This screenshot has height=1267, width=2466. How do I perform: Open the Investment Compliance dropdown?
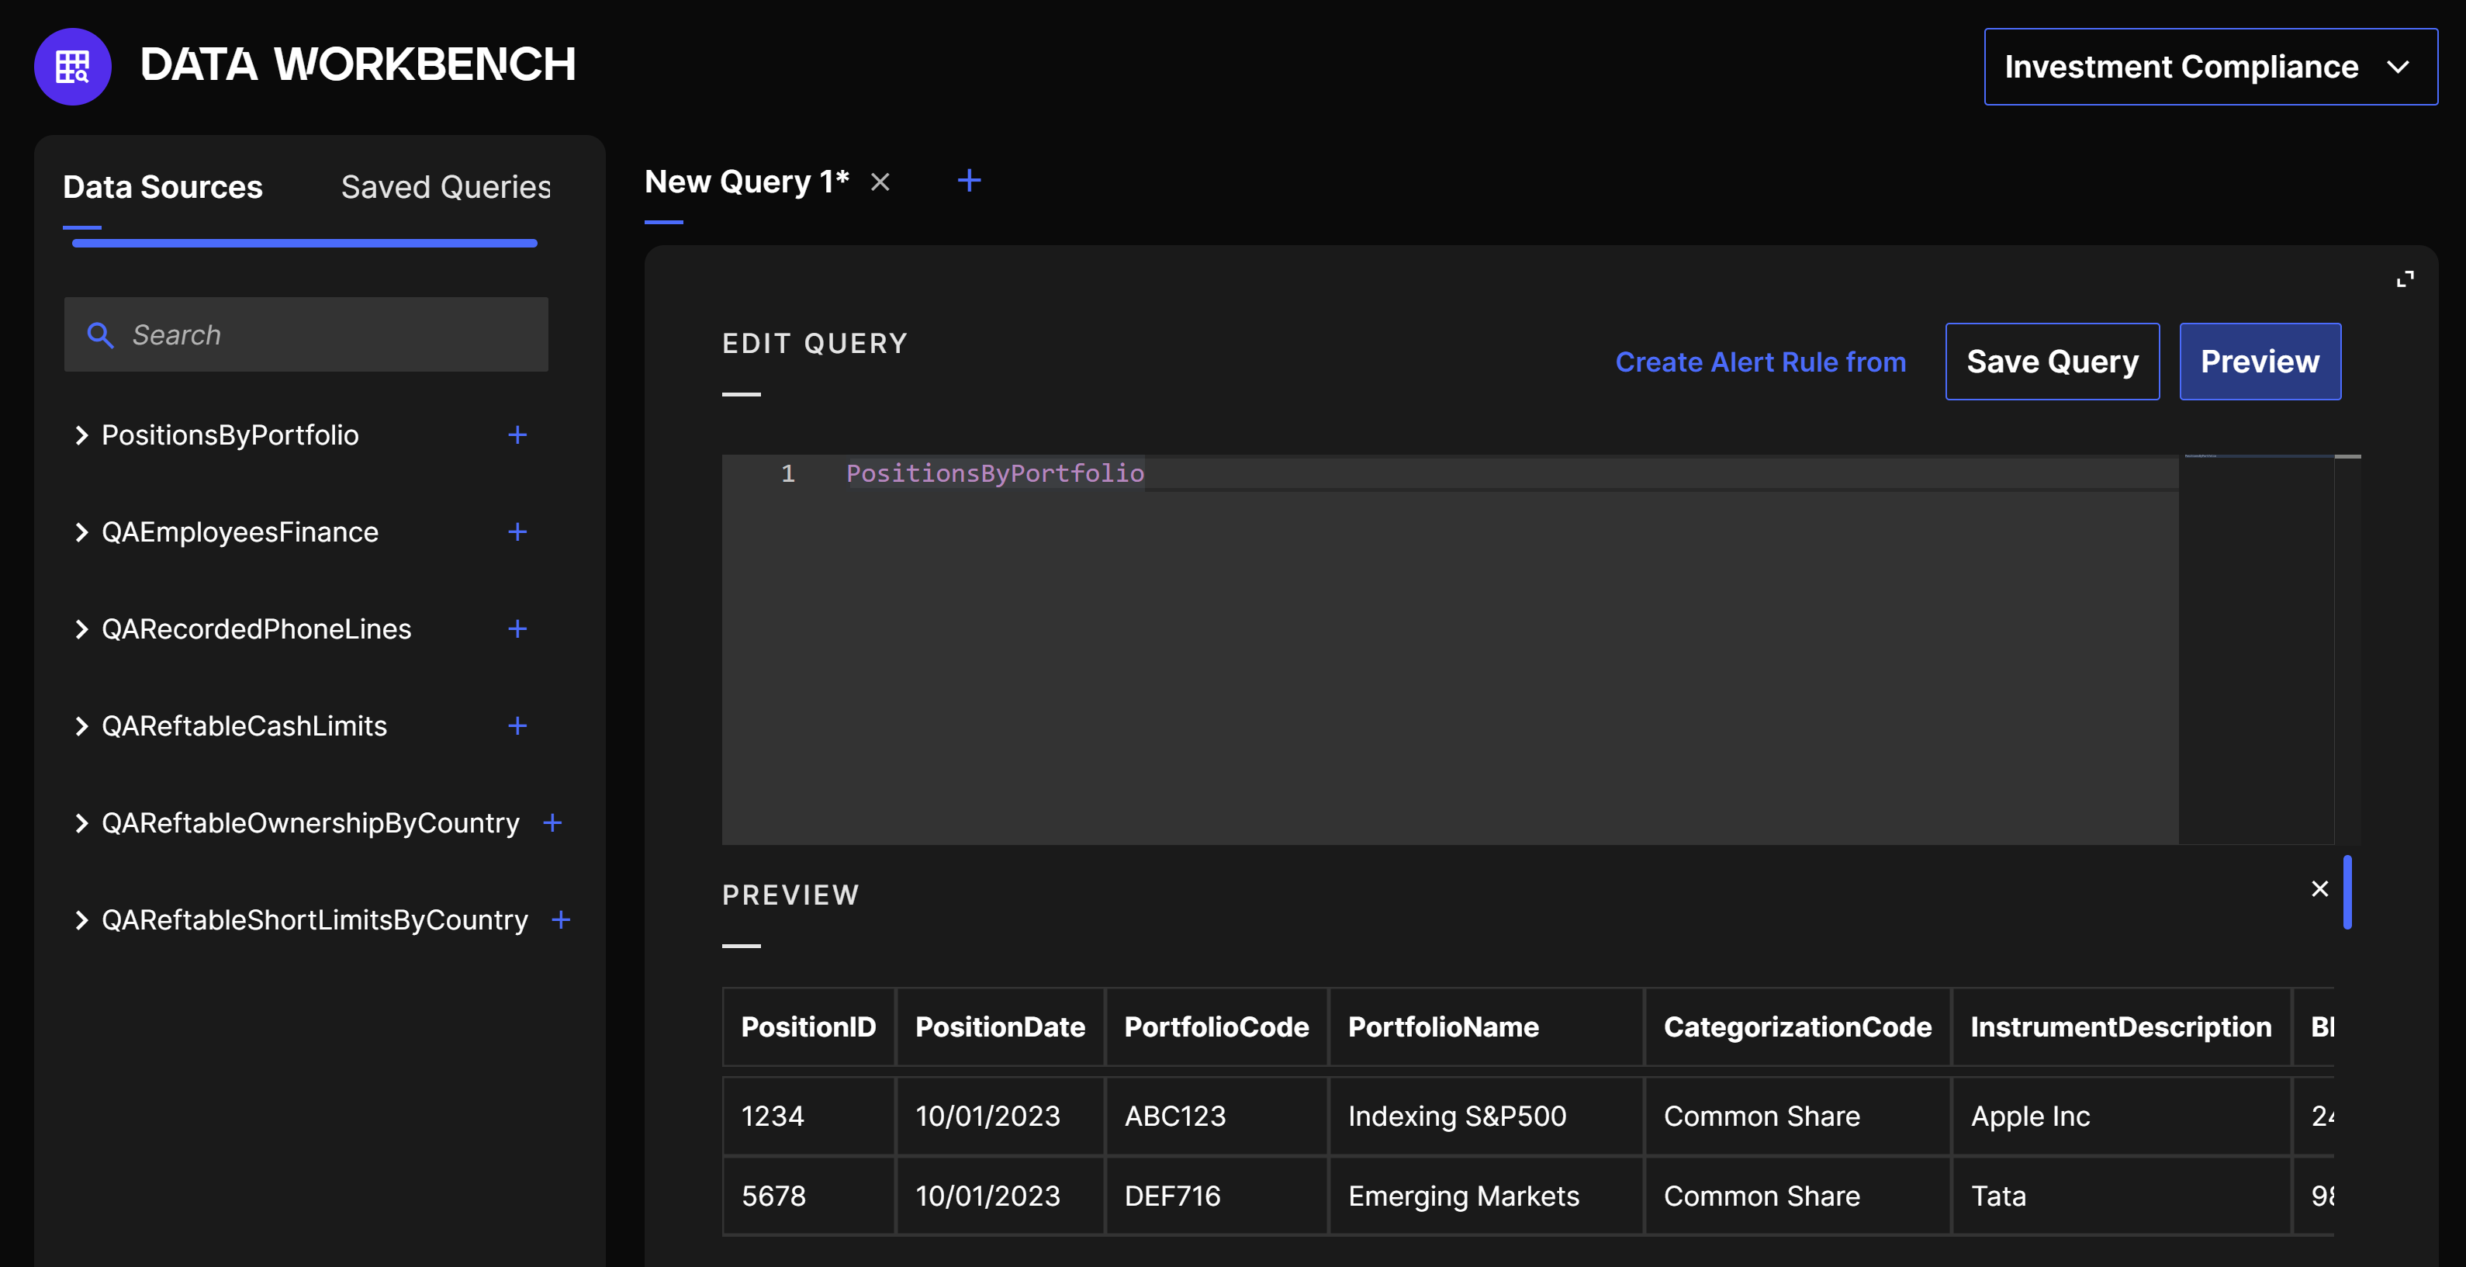tap(2209, 66)
